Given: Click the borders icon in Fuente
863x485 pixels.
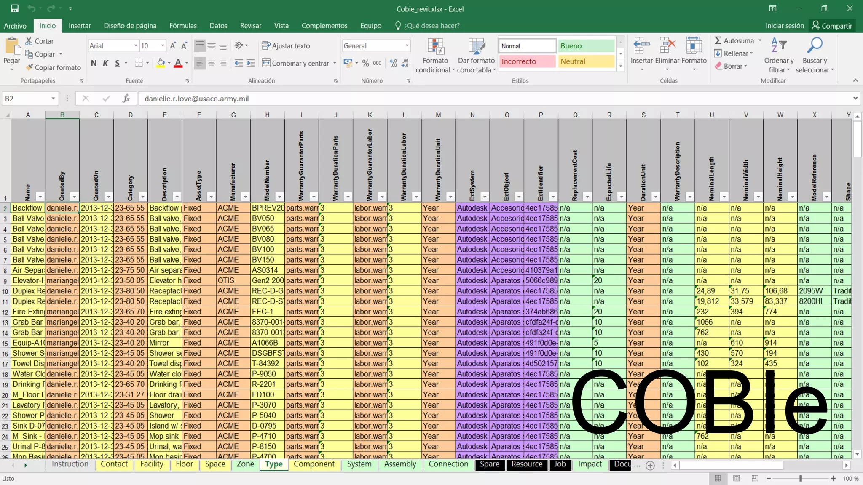Looking at the screenshot, I should pyautogui.click(x=139, y=63).
